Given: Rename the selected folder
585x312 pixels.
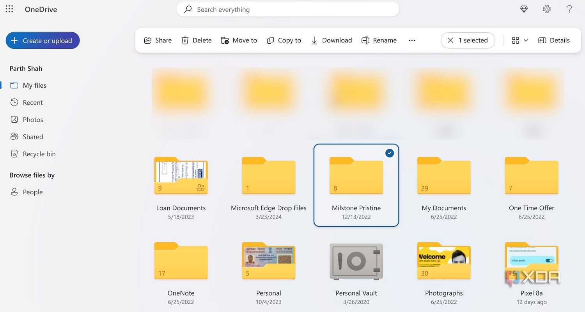Looking at the screenshot, I should [379, 40].
